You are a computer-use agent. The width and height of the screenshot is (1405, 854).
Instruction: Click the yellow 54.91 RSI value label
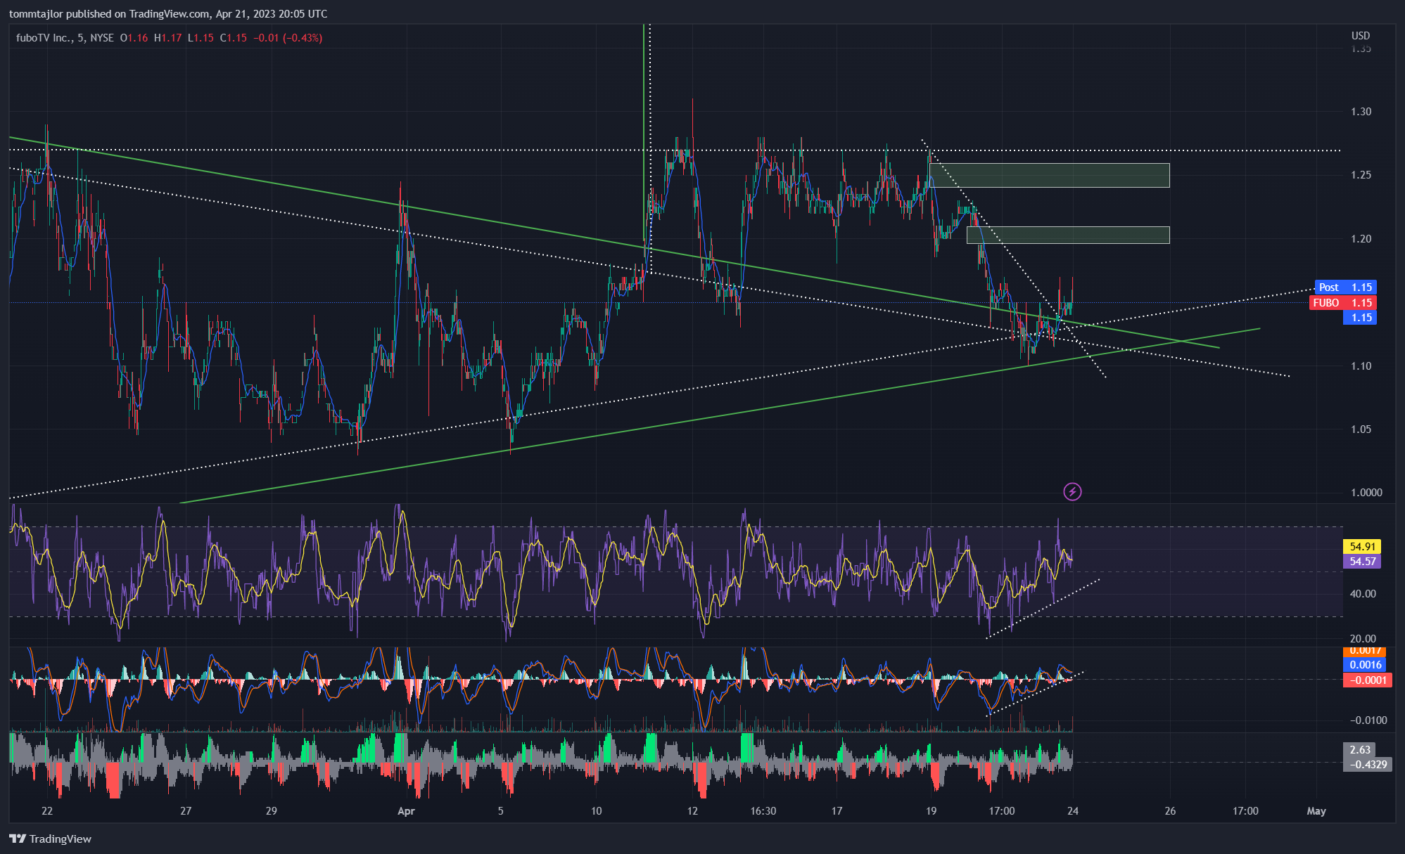1362,547
